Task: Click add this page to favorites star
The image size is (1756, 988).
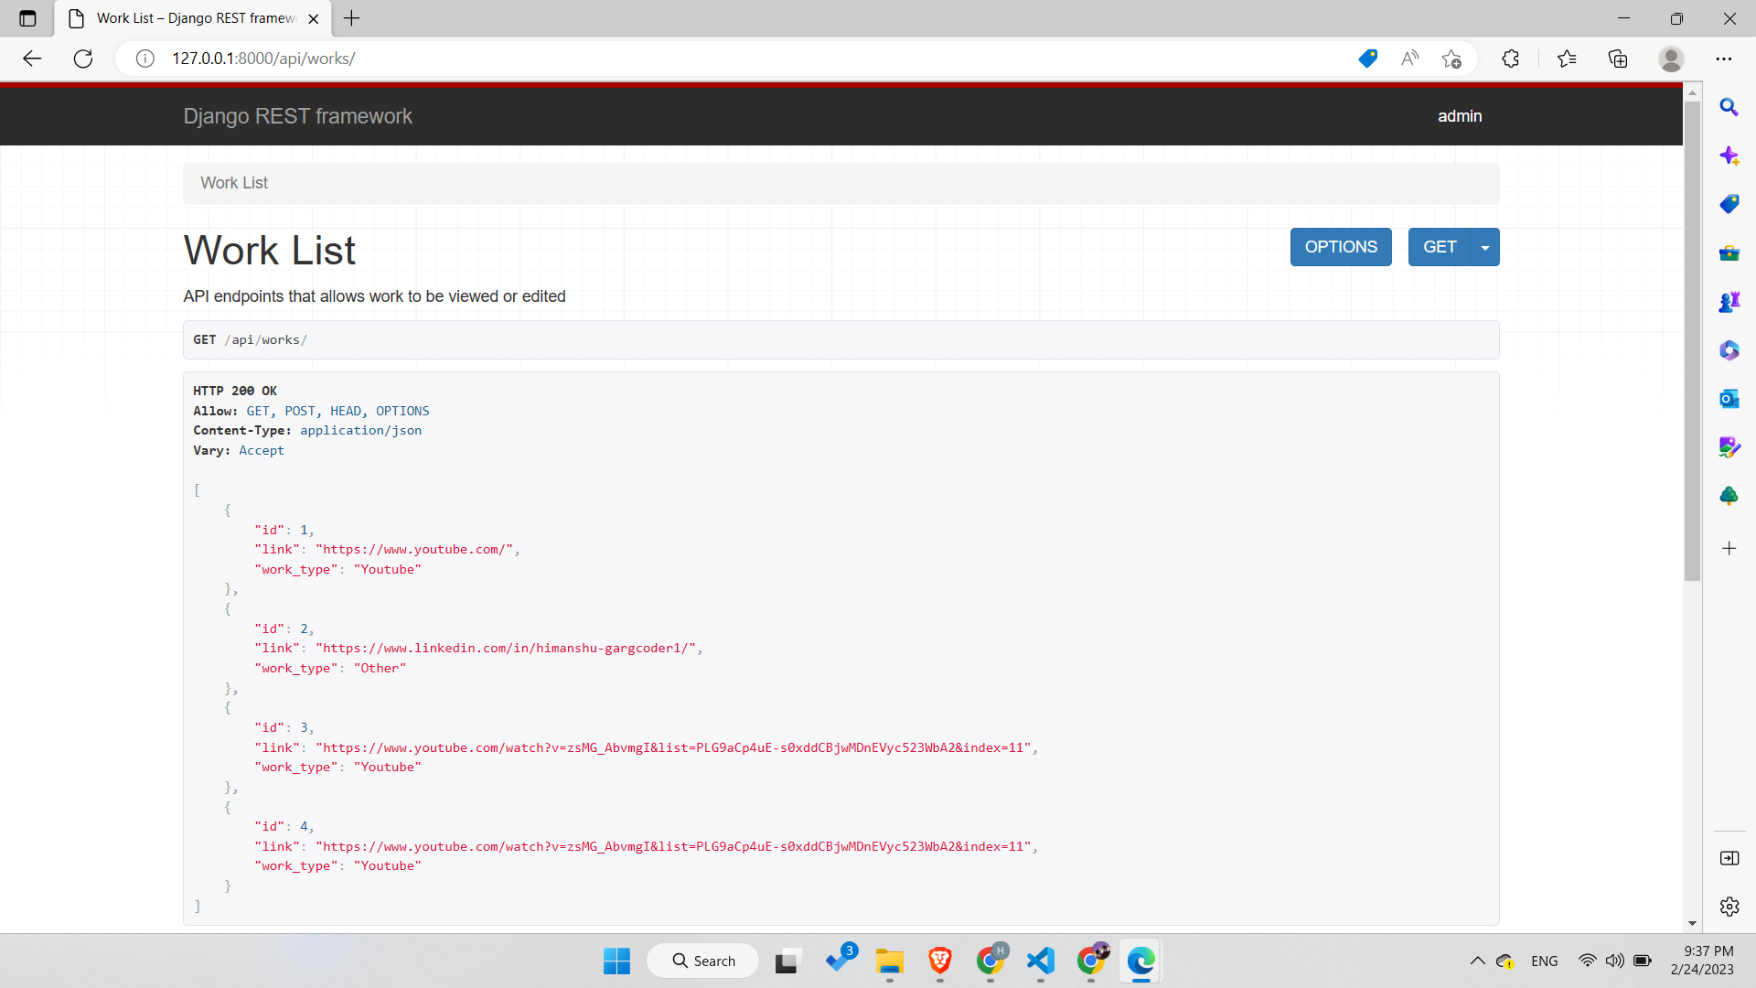Action: (1451, 59)
